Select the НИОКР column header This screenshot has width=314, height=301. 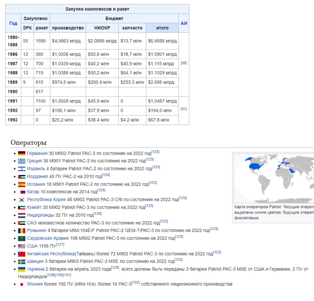coord(102,28)
